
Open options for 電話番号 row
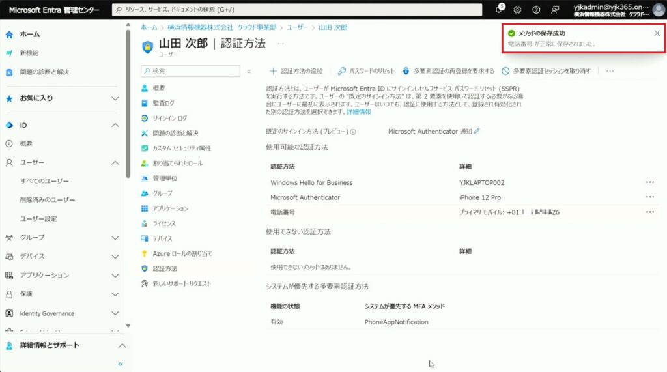coord(649,212)
